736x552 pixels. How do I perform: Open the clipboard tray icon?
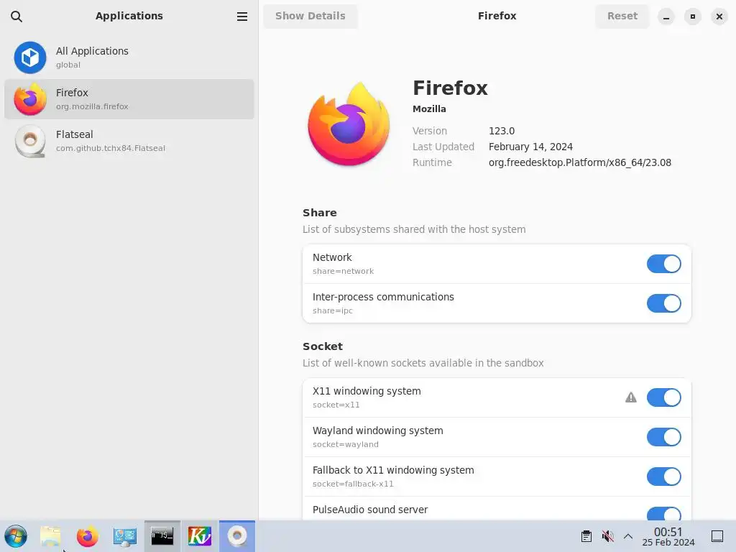(x=586, y=536)
